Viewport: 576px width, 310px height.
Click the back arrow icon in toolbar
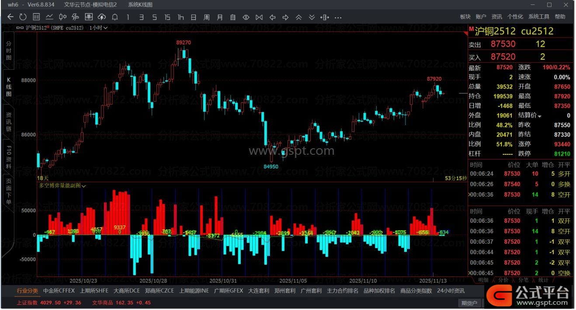(10, 17)
